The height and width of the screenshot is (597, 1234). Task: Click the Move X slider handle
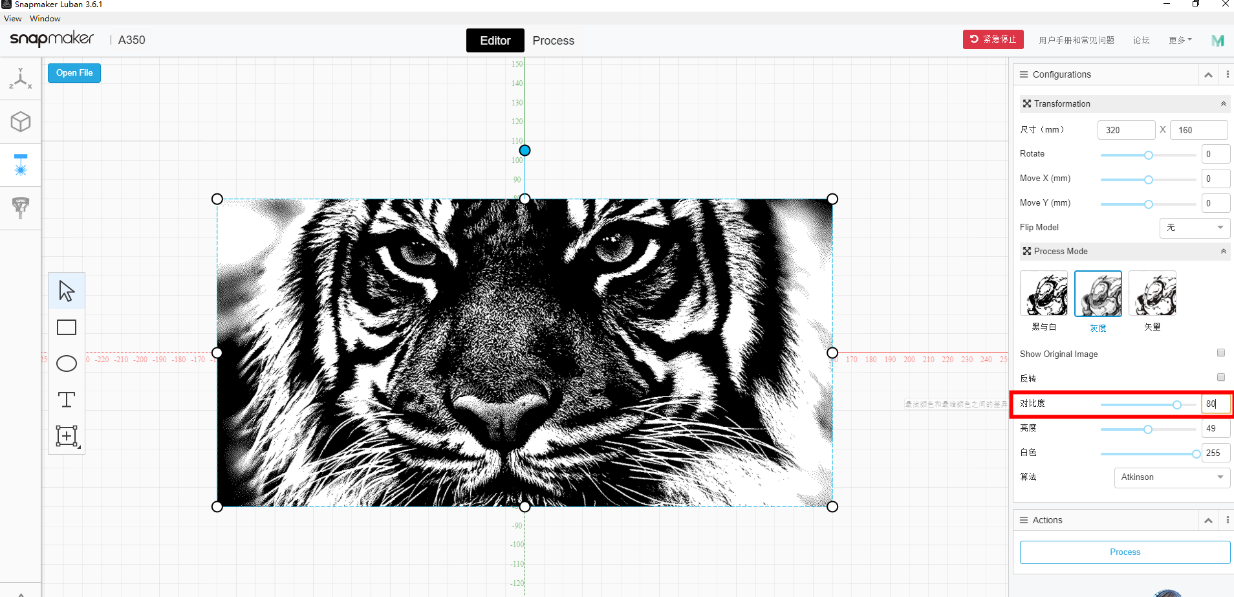[x=1149, y=180]
